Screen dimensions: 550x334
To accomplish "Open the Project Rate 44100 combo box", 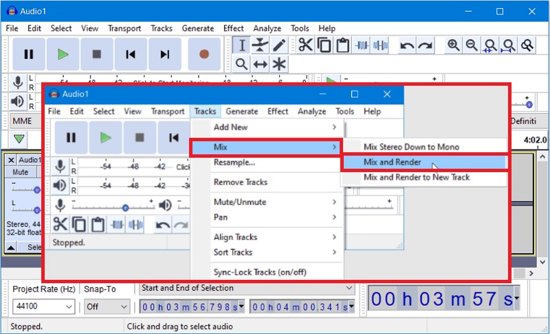I will tap(43, 307).
